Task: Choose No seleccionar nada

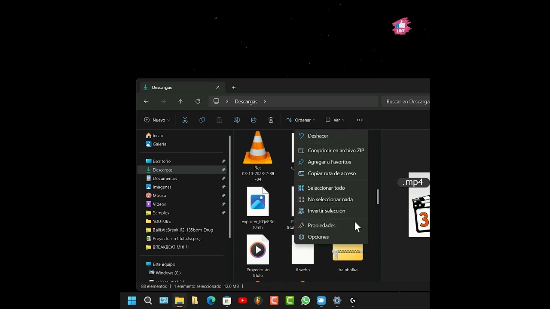Action: pos(331,199)
